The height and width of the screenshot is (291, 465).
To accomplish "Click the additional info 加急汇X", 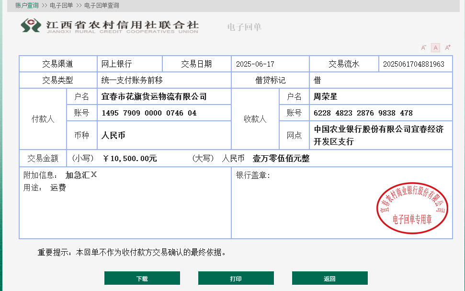I will (81, 175).
